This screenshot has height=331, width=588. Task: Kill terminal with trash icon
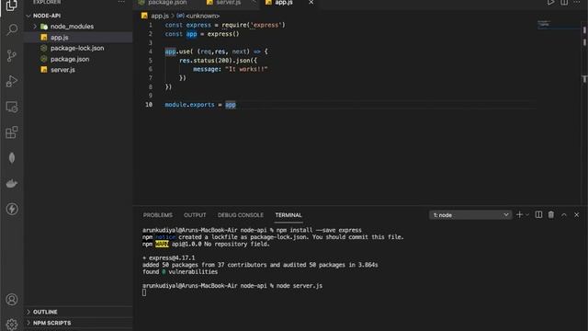(x=551, y=214)
